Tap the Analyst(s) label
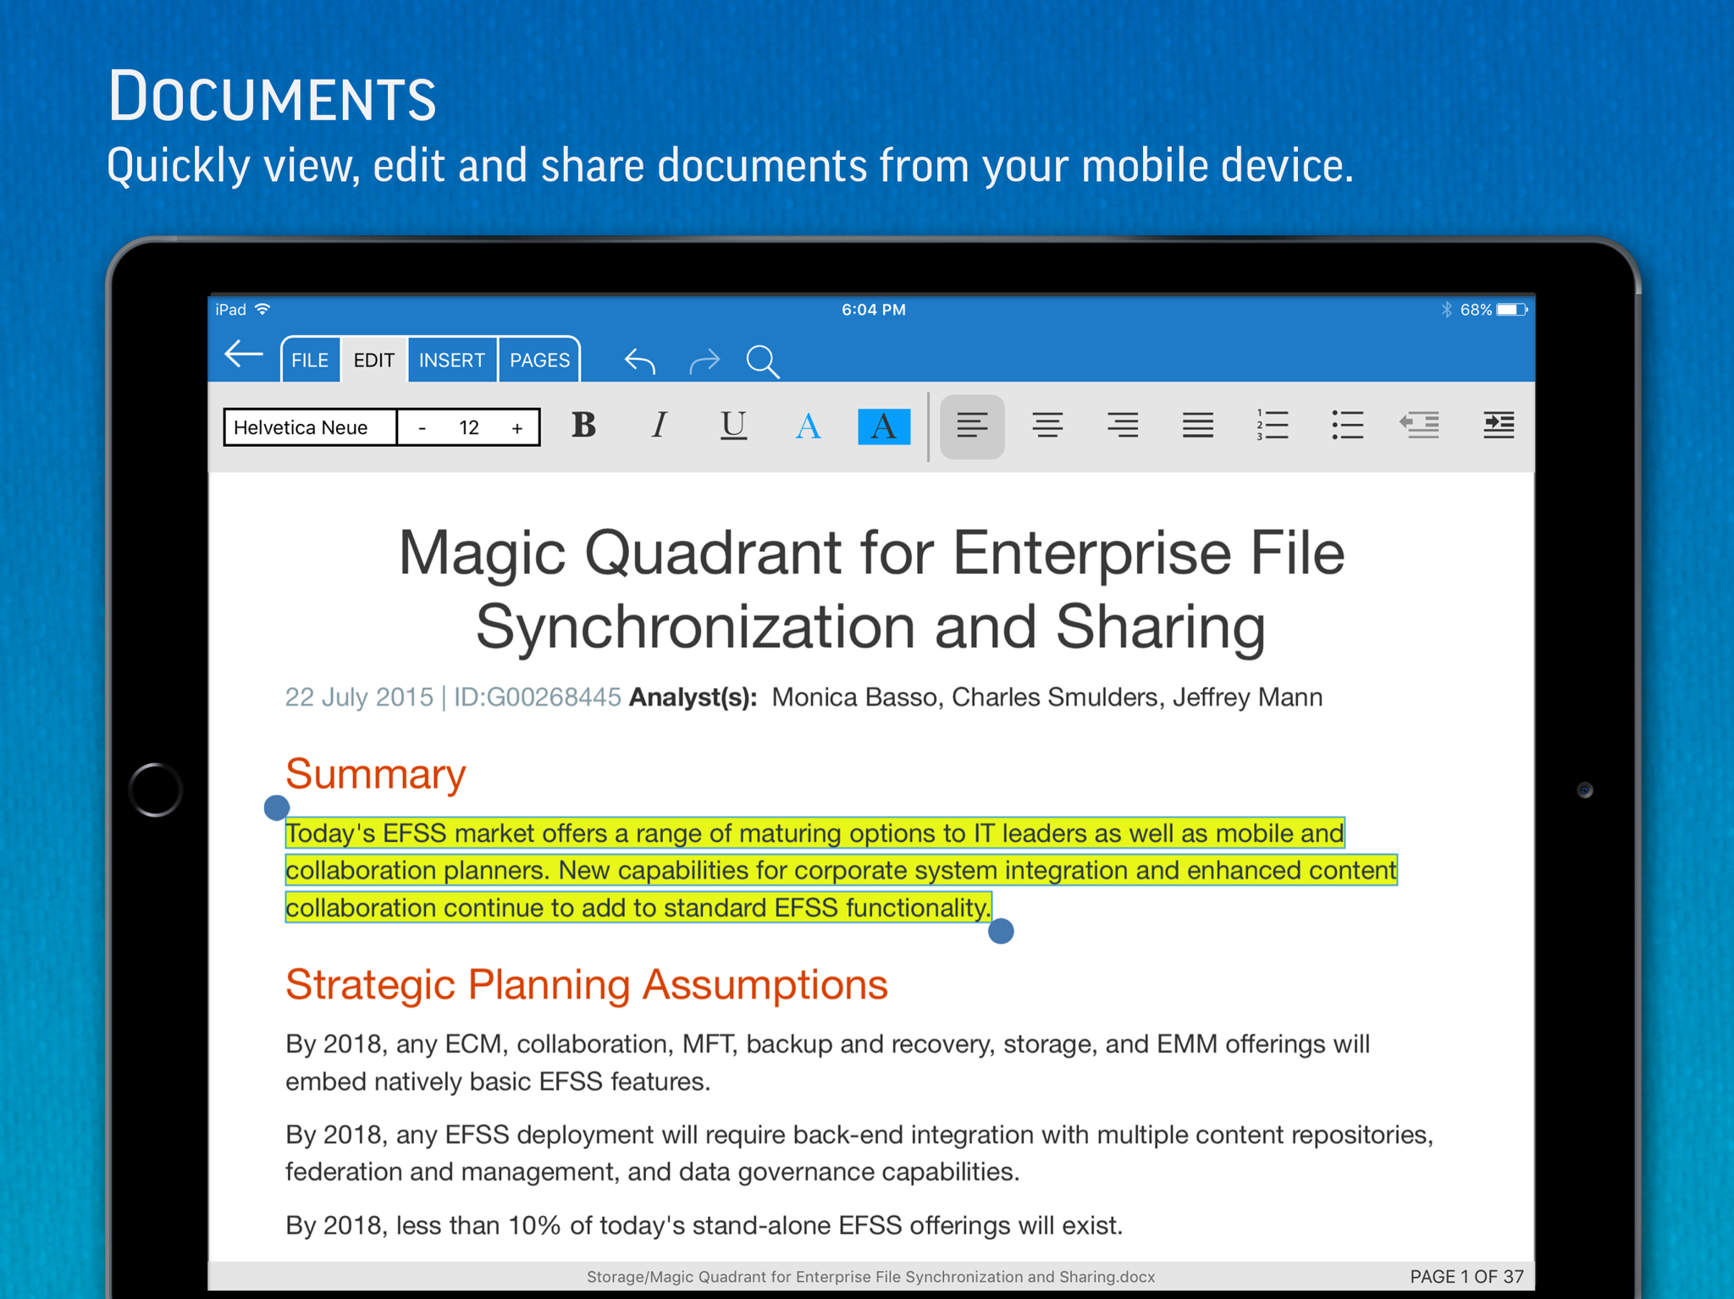The height and width of the screenshot is (1299, 1734). [693, 697]
